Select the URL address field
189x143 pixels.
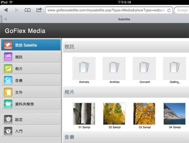[x=109, y=10]
